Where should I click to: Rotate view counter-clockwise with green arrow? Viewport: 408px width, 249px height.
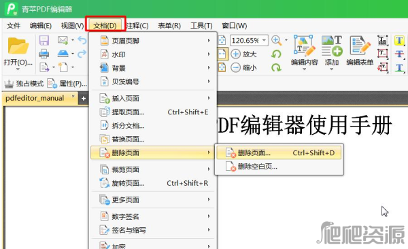point(276,54)
